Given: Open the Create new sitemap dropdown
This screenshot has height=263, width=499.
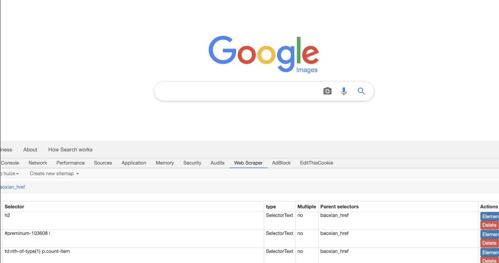Looking at the screenshot, I should pos(54,173).
